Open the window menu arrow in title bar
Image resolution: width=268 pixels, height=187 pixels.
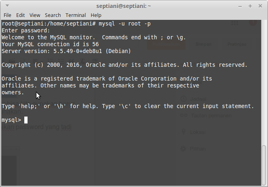click(x=7, y=6)
